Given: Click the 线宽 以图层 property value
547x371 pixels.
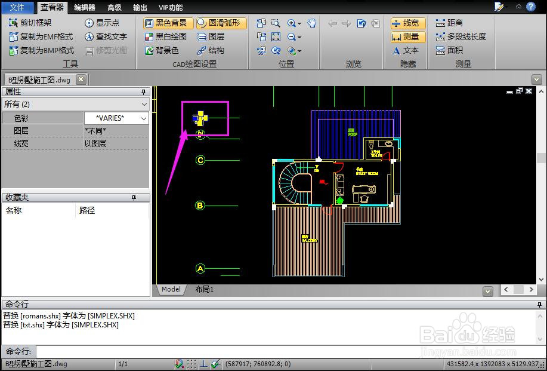Looking at the screenshot, I should [x=116, y=143].
